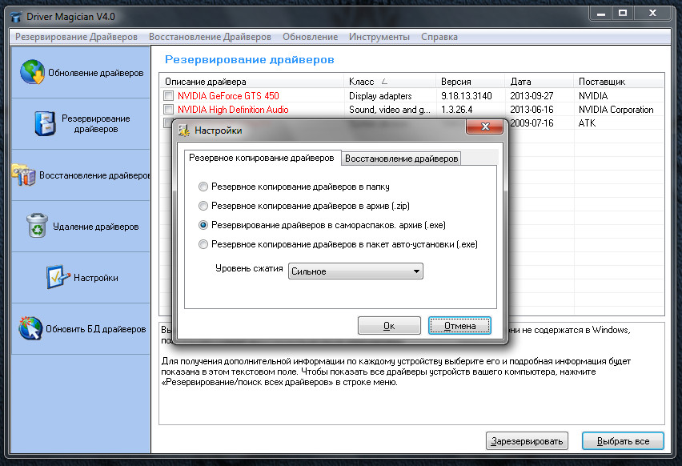Click the Обновить БД драйверов sidebar label

(96, 329)
